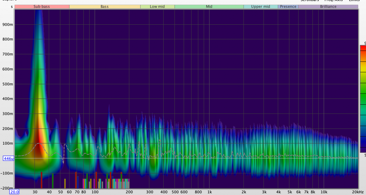Select the Mid frequency band label

click(x=209, y=6)
